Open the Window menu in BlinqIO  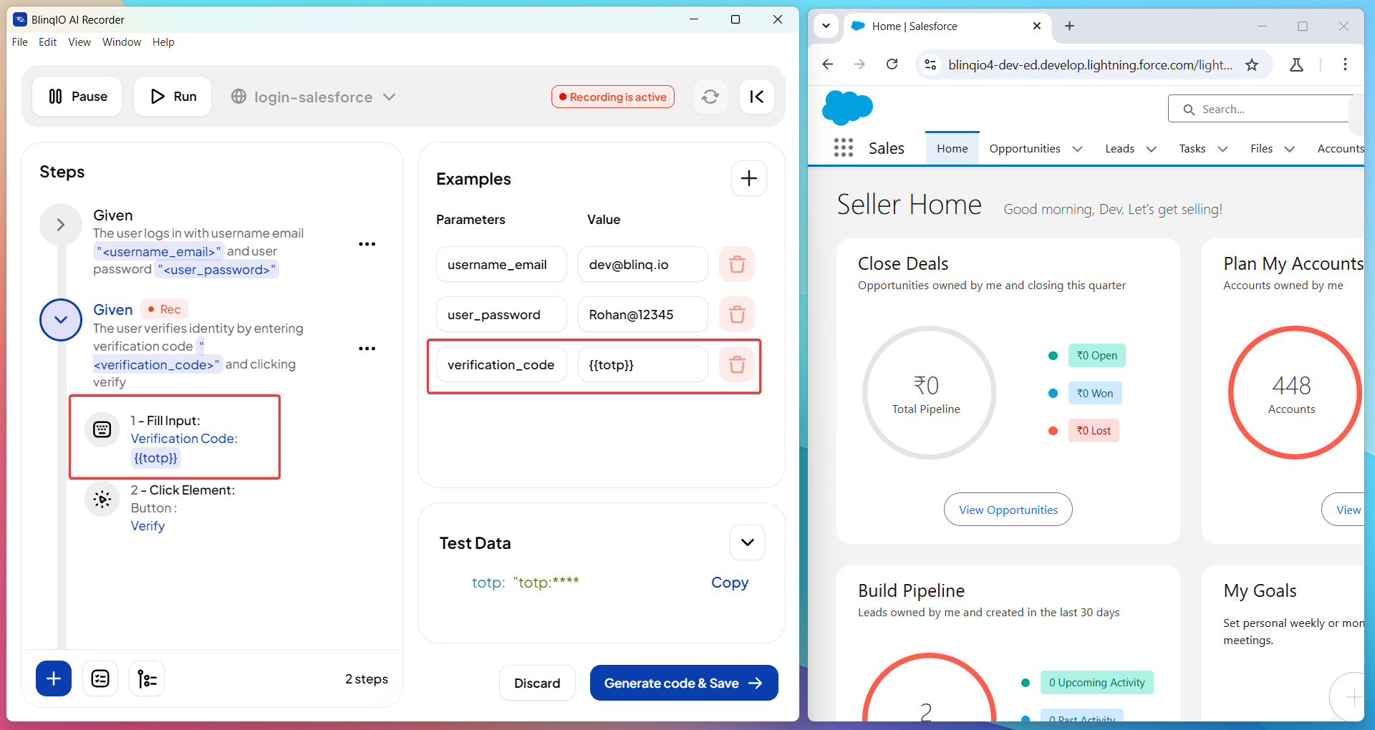tap(122, 42)
